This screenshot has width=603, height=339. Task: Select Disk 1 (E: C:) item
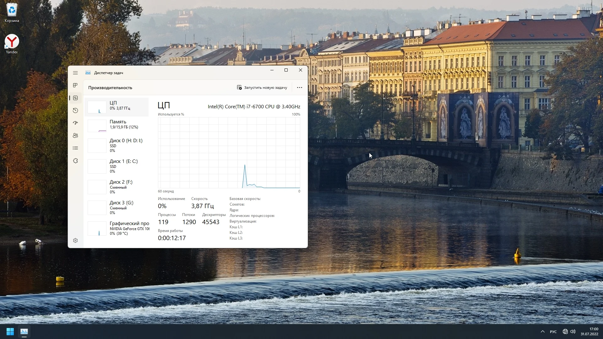[x=117, y=166]
